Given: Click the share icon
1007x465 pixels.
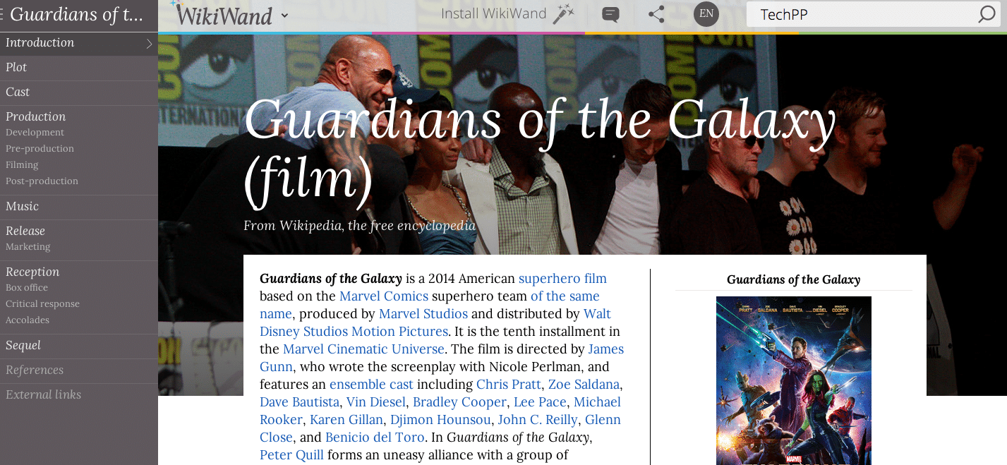Looking at the screenshot, I should 656,14.
